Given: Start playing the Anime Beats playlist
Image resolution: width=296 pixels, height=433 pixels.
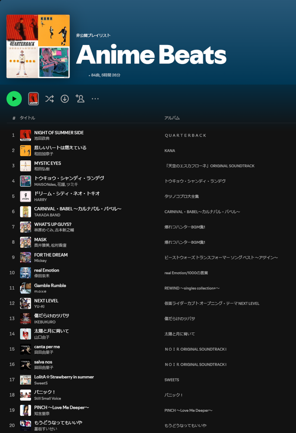Looking at the screenshot, I should [x=14, y=99].
